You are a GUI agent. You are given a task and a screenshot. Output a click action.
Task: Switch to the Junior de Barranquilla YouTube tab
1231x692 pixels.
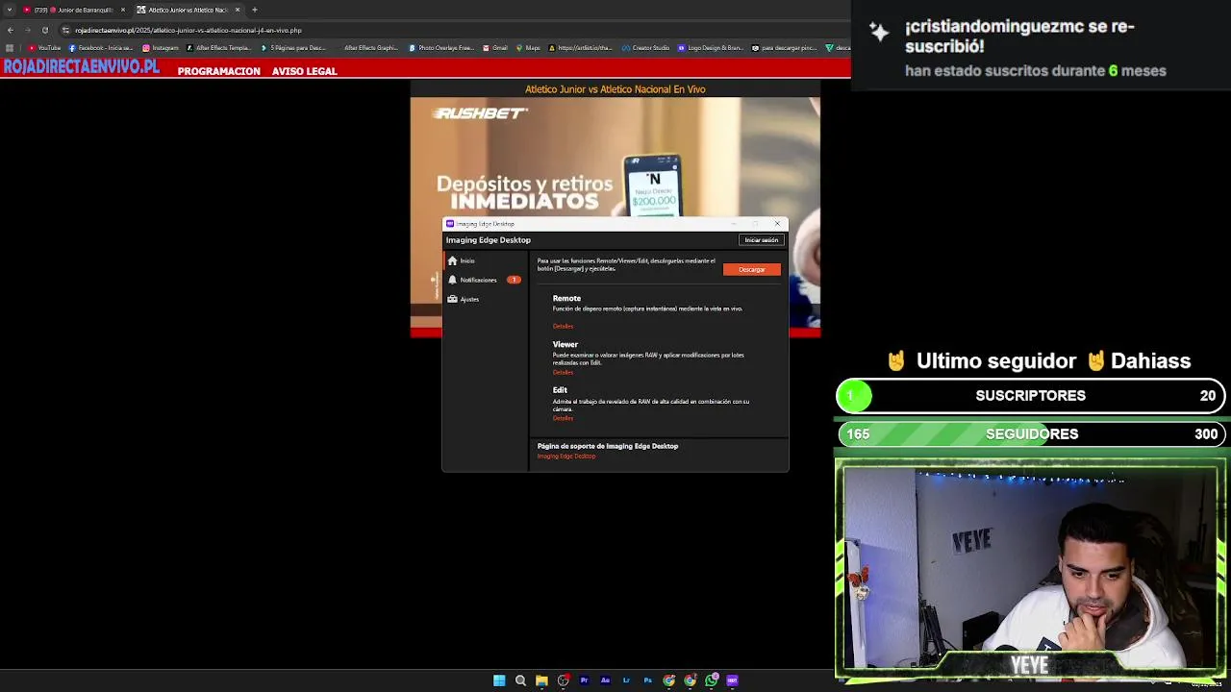(x=74, y=10)
